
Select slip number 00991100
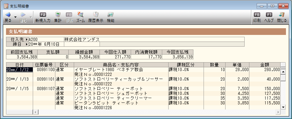44,69
